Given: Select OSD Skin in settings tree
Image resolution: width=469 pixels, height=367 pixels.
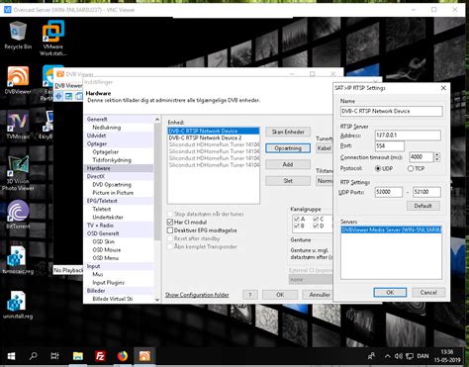Looking at the screenshot, I should 104,241.
